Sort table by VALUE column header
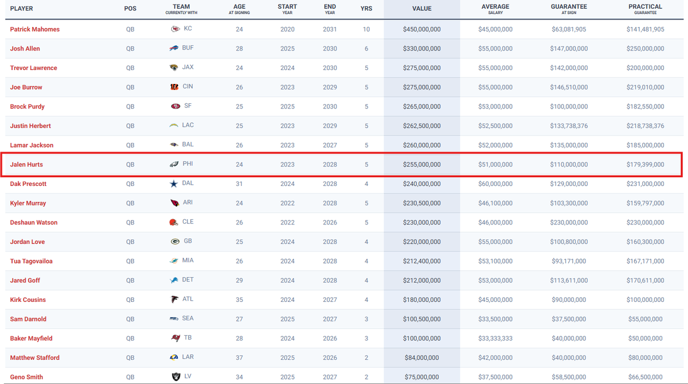The width and height of the screenshot is (688, 384). point(421,9)
